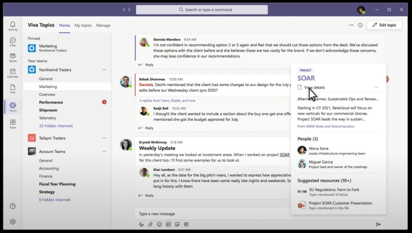The image size is (412, 233).
Task: Click the Marketing pinned channel icon
Action: point(32,48)
